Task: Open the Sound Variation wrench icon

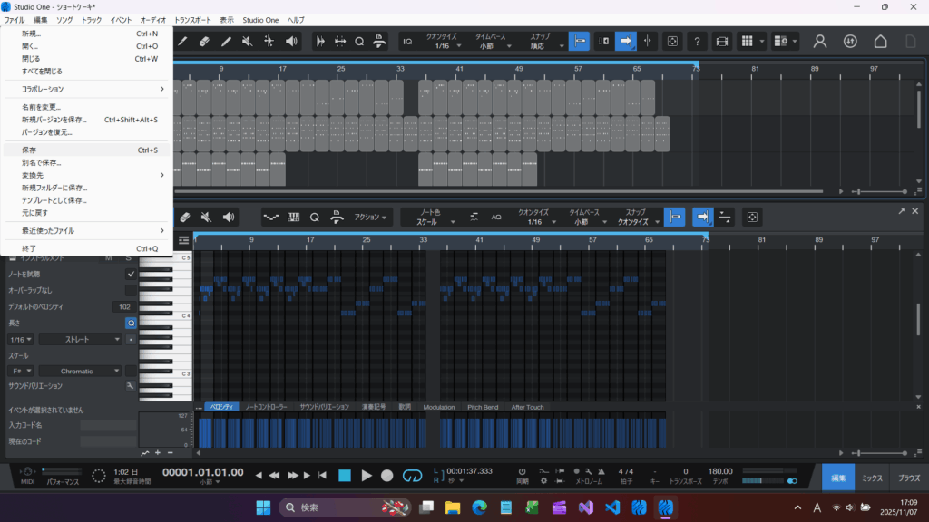Action: coord(131,385)
